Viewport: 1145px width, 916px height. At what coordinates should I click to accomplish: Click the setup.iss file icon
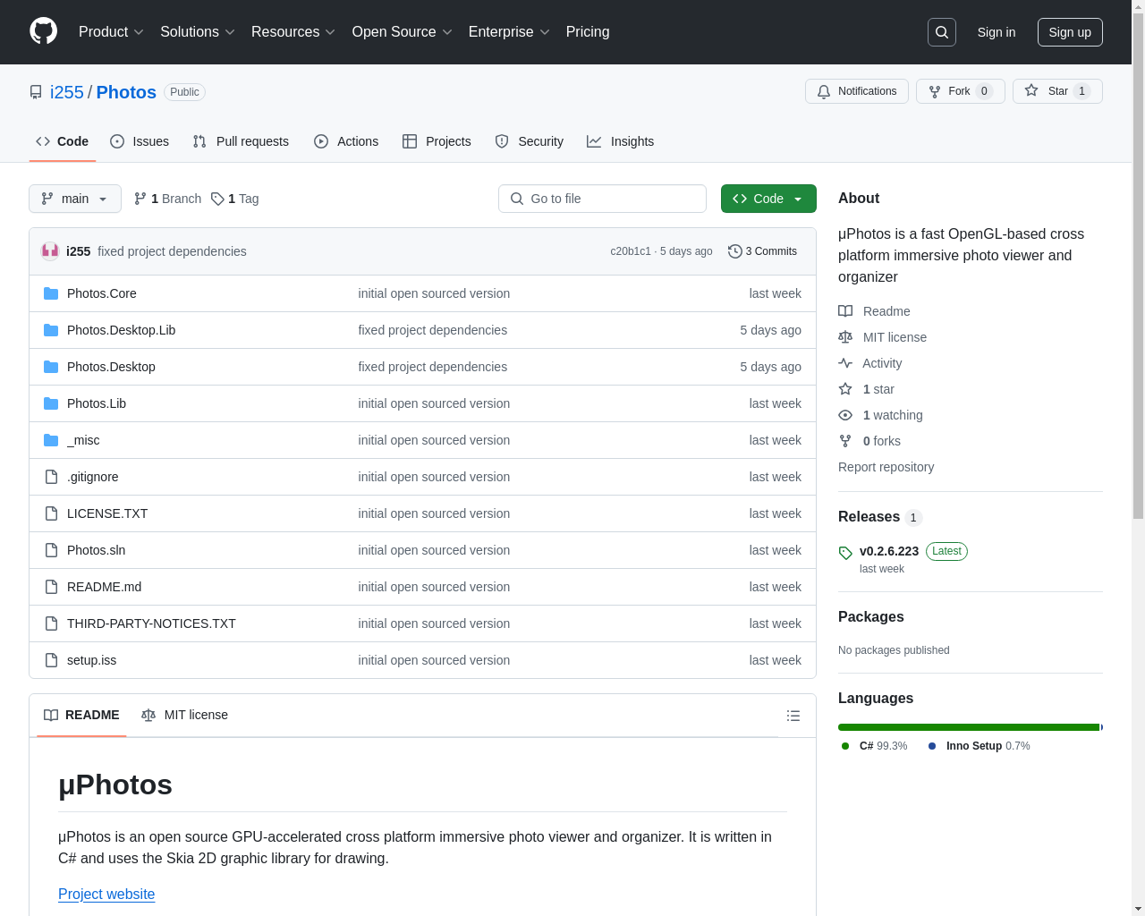coord(51,660)
